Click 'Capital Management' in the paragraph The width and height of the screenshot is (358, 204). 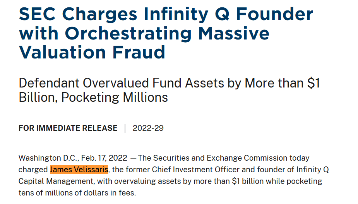pyautogui.click(x=56, y=182)
